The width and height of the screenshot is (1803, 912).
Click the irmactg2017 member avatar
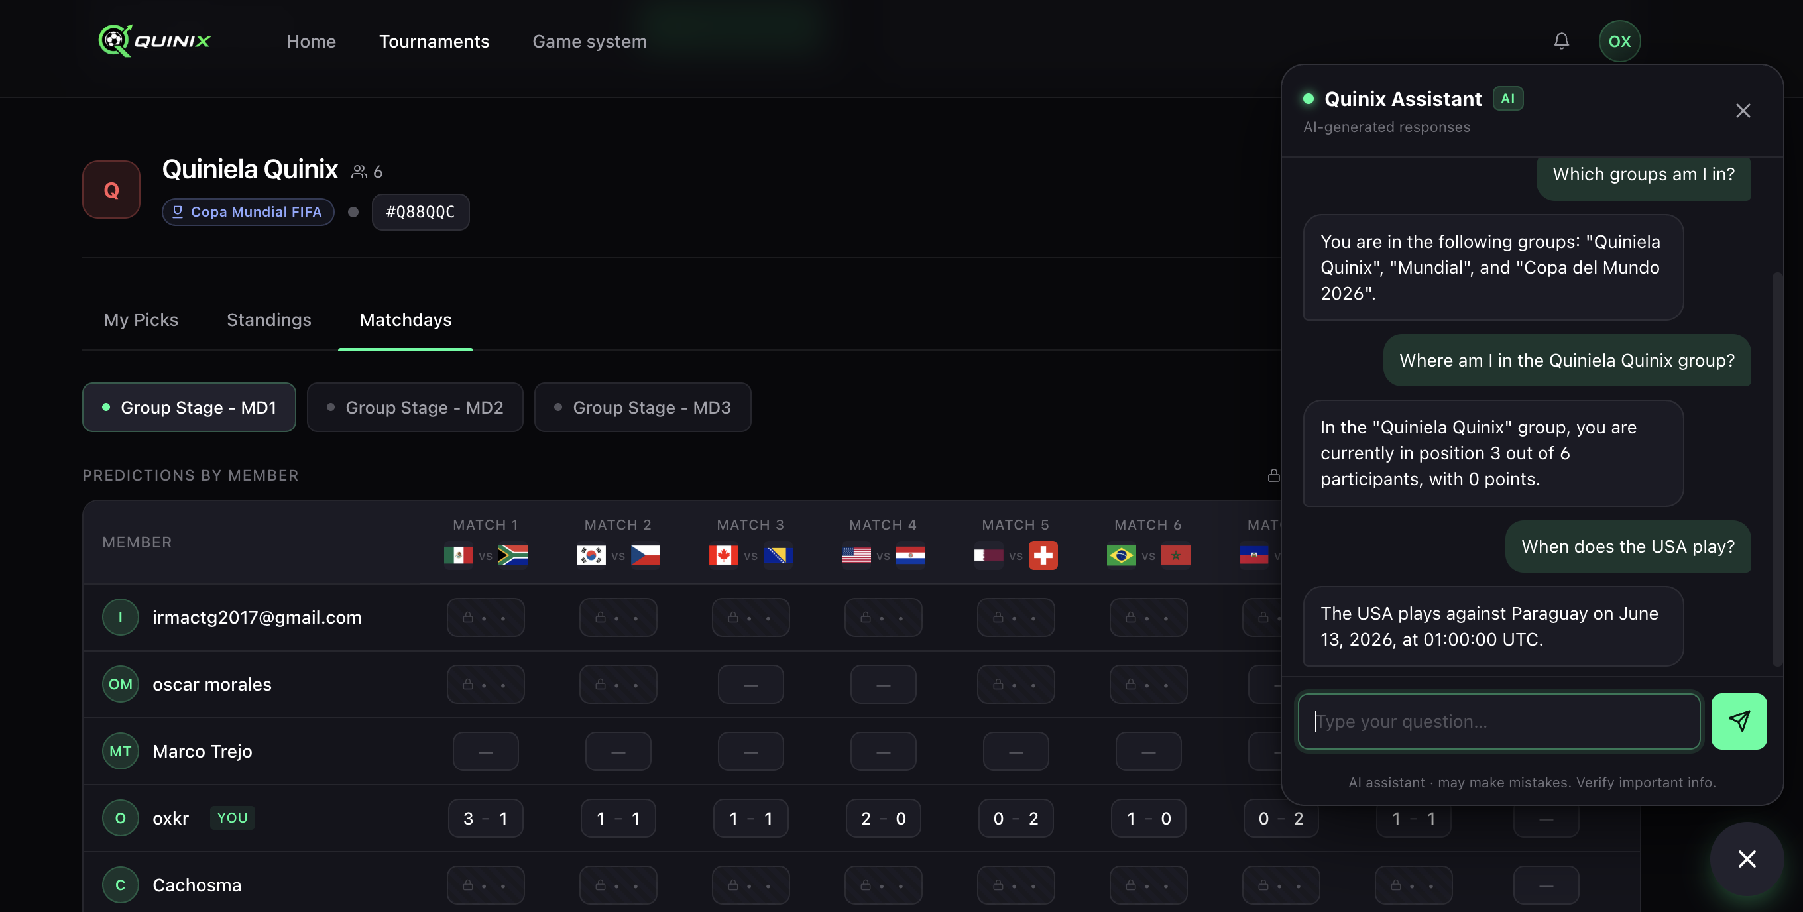coord(121,616)
